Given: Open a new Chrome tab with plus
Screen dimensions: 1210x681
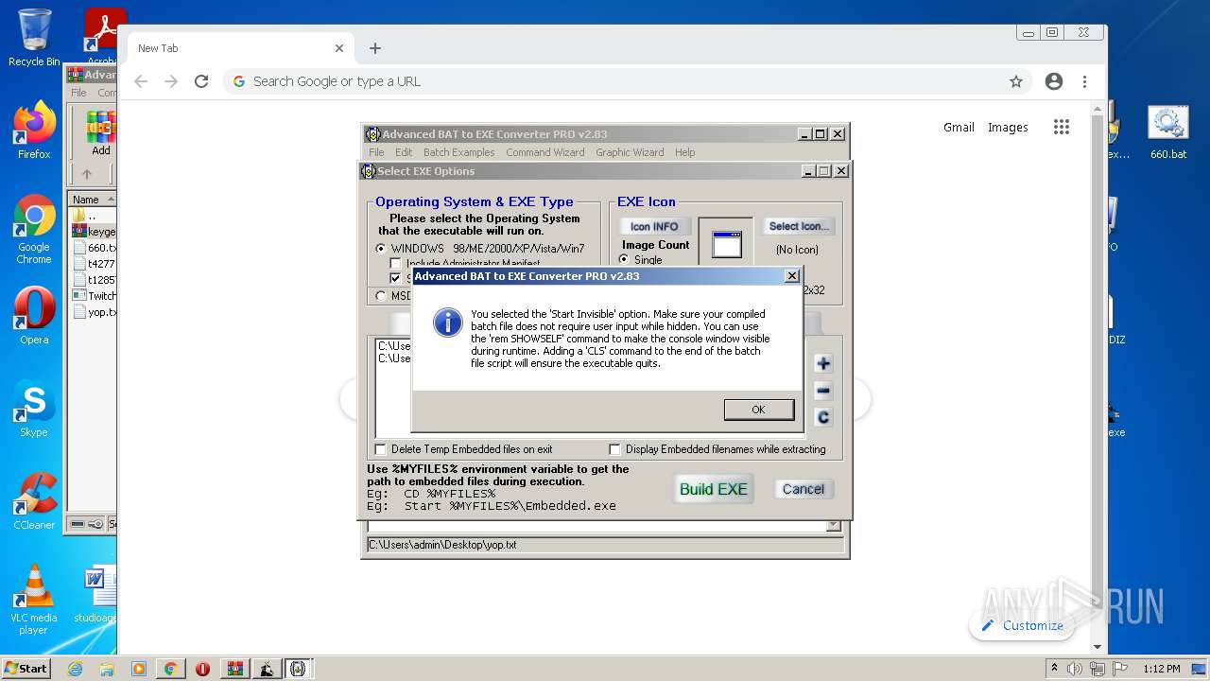Looking at the screenshot, I should pyautogui.click(x=375, y=48).
